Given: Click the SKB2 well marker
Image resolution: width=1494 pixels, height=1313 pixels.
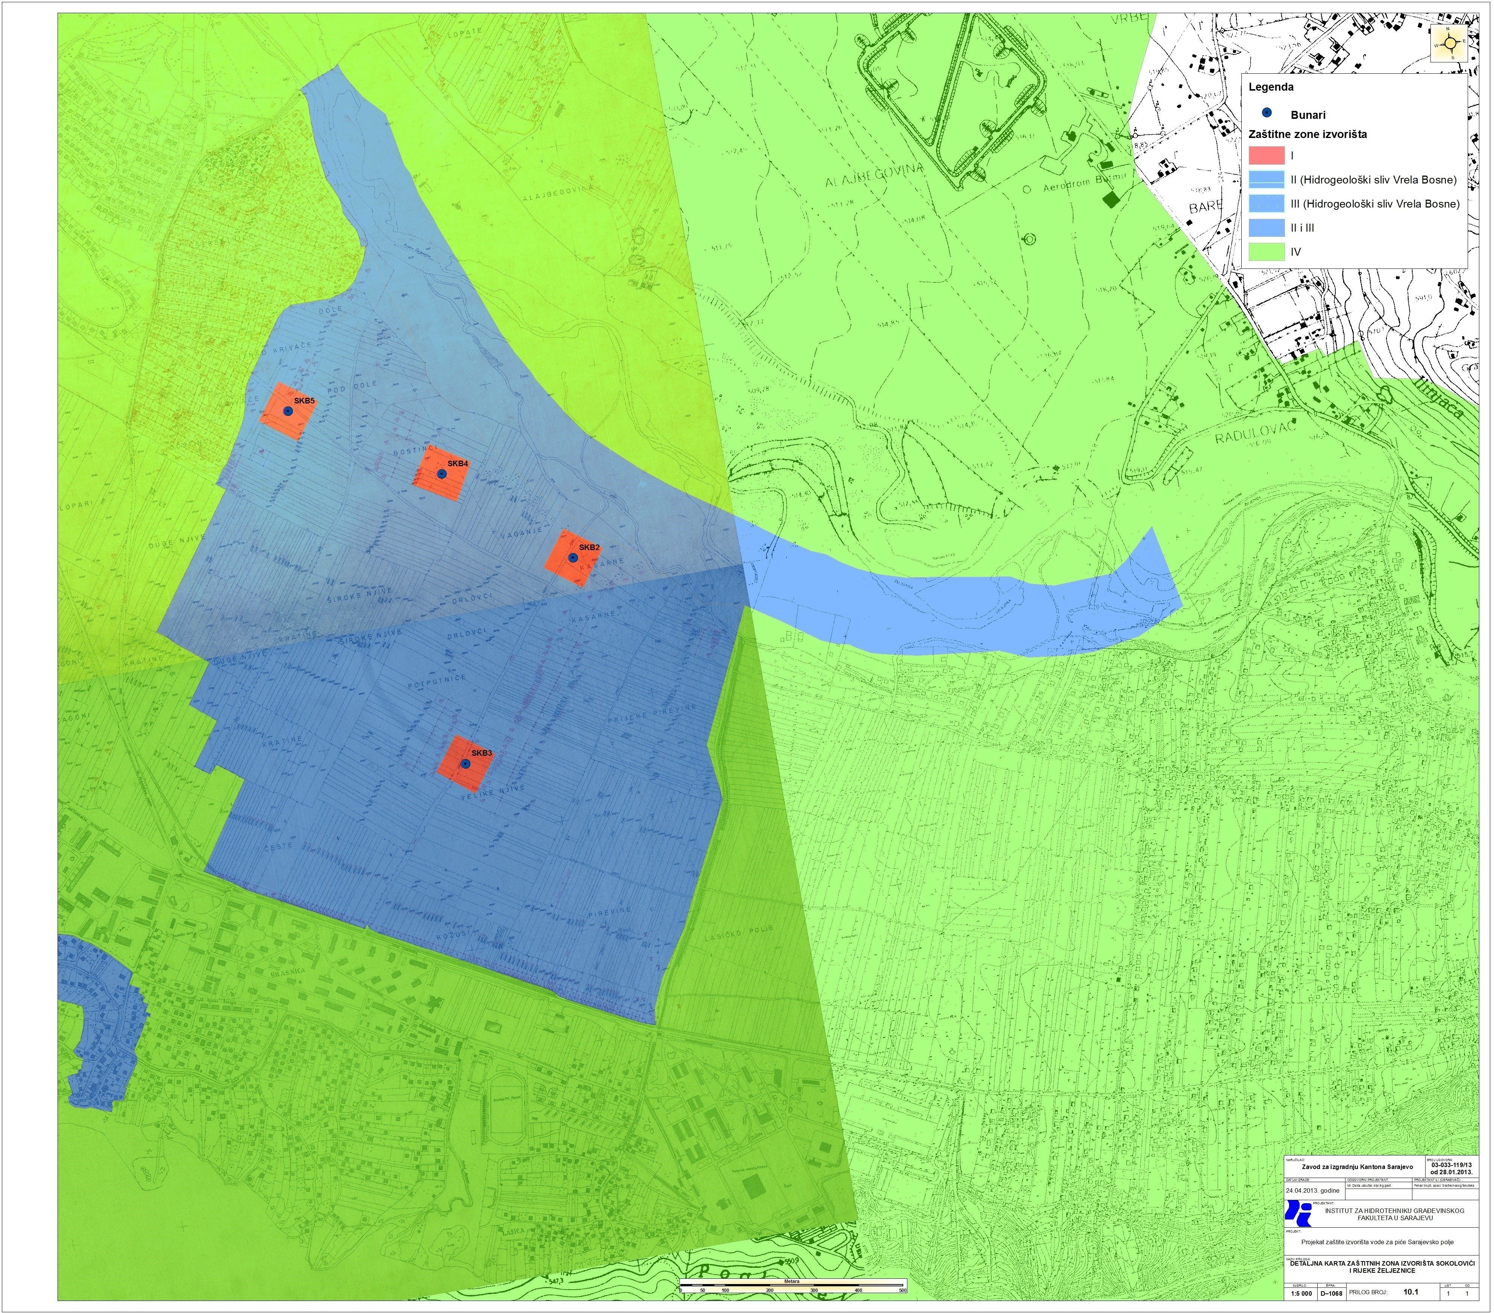Looking at the screenshot, I should [x=573, y=558].
